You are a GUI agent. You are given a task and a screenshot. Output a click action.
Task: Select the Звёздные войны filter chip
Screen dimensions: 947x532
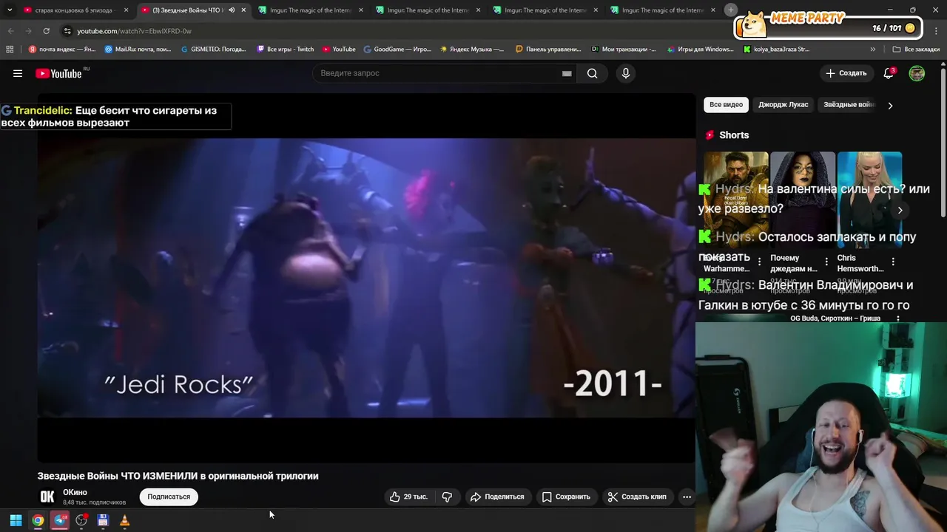tap(849, 105)
